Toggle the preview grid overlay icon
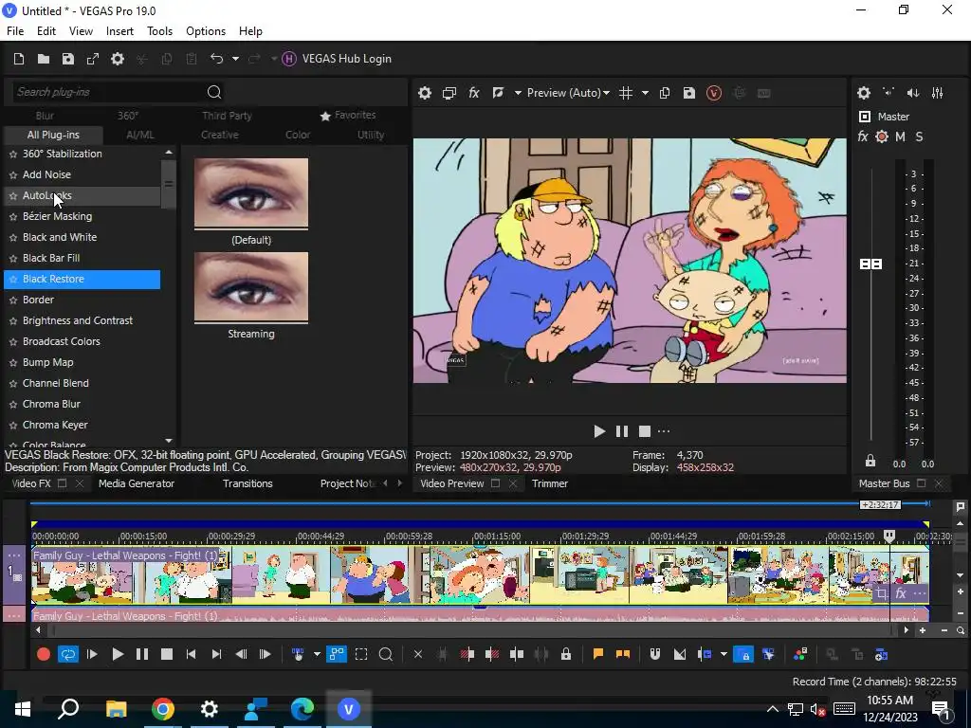The height and width of the screenshot is (728, 971). [626, 93]
